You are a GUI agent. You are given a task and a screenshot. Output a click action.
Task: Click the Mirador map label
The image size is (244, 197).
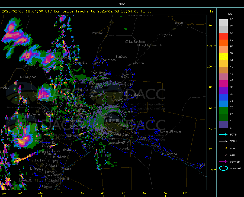click(125, 148)
